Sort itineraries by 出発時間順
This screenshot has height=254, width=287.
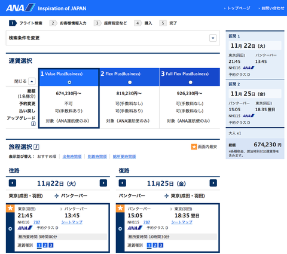[72, 157]
